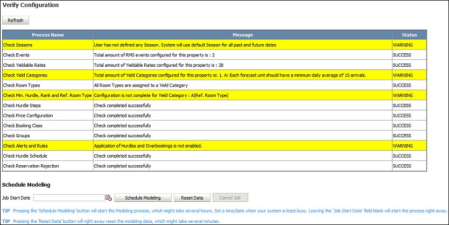Select the Check Events process name

pos(16,55)
